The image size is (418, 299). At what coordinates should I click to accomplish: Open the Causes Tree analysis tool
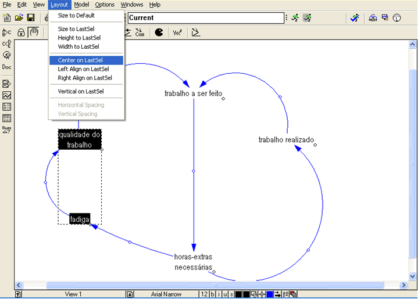pos(7,33)
